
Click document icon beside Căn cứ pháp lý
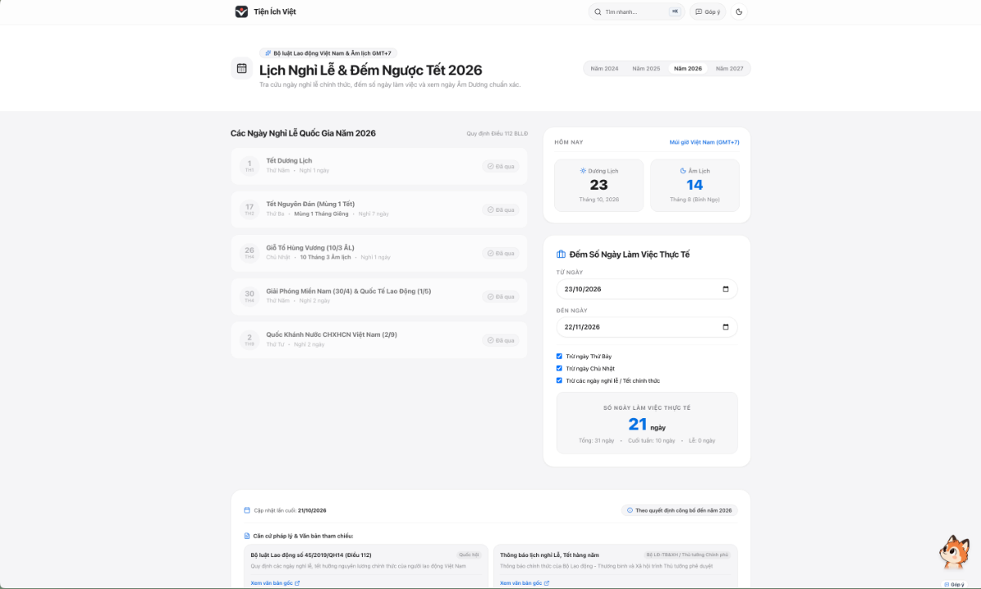click(x=247, y=536)
